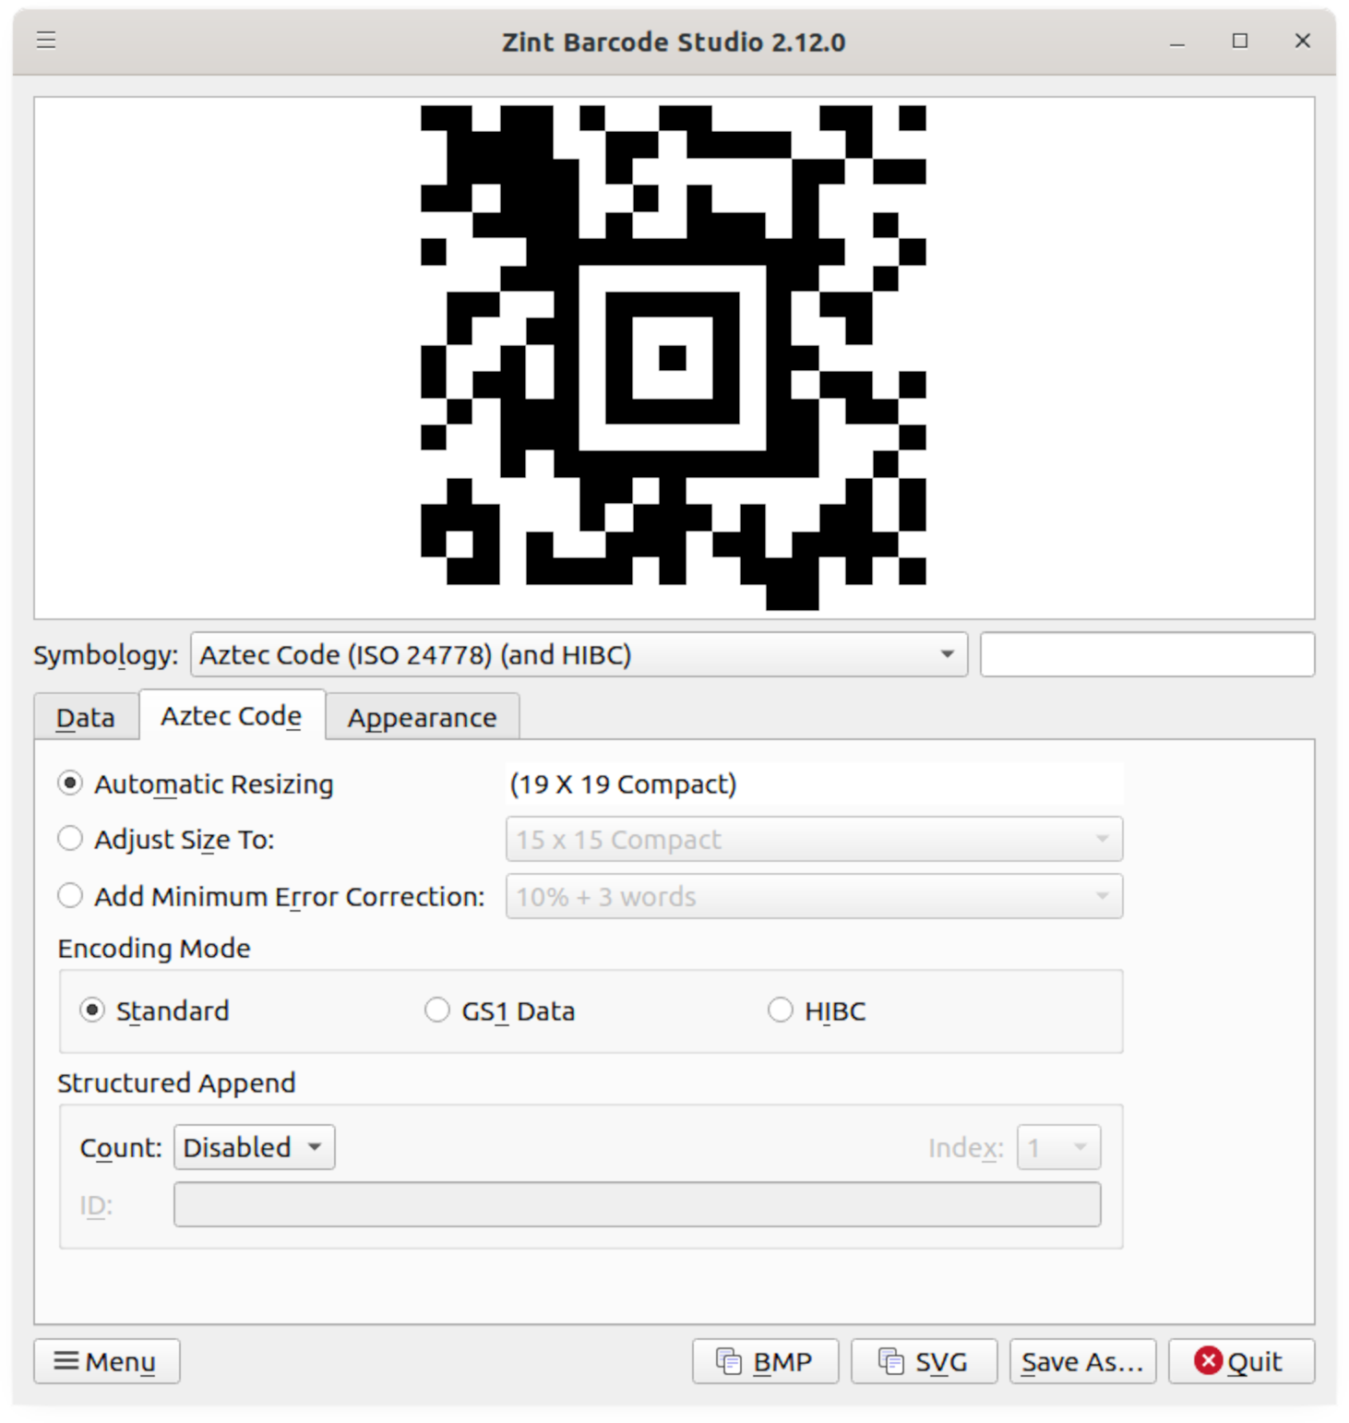Viewport: 1349px width, 1423px height.
Task: Choose GS1 Data encoding mode
Action: (x=437, y=1010)
